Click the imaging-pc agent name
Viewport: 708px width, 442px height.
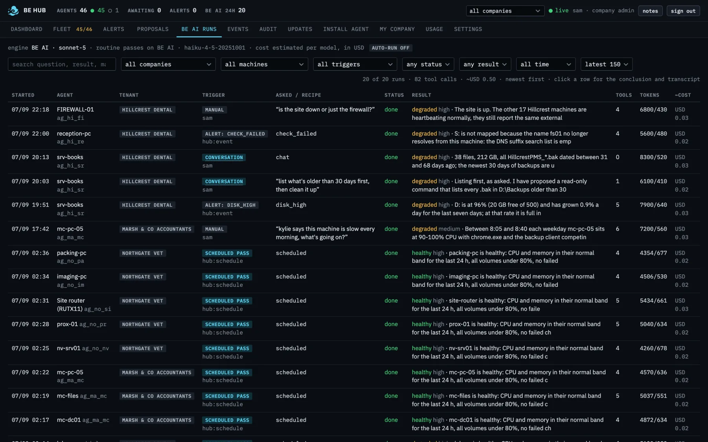pos(72,277)
